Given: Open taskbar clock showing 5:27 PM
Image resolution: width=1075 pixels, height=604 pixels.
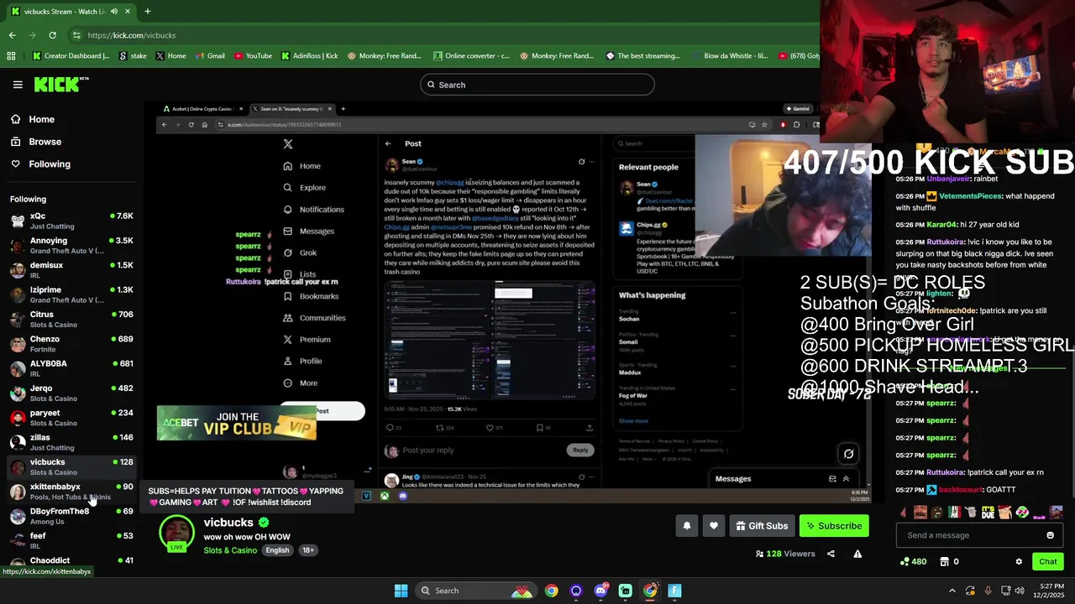Looking at the screenshot, I should 1051,591.
